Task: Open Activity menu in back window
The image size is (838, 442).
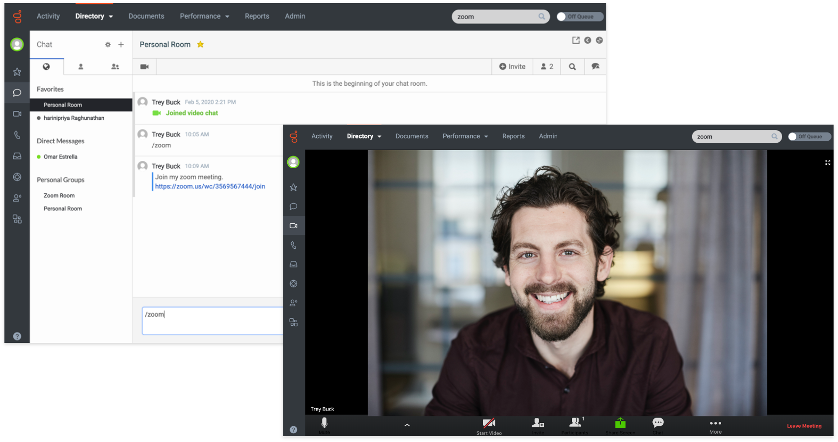Action: pyautogui.click(x=48, y=16)
